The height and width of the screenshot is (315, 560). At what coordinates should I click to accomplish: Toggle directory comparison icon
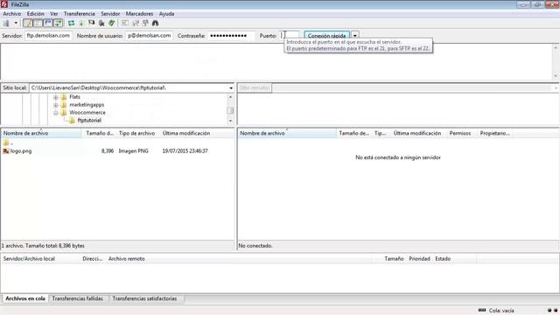(x=135, y=24)
